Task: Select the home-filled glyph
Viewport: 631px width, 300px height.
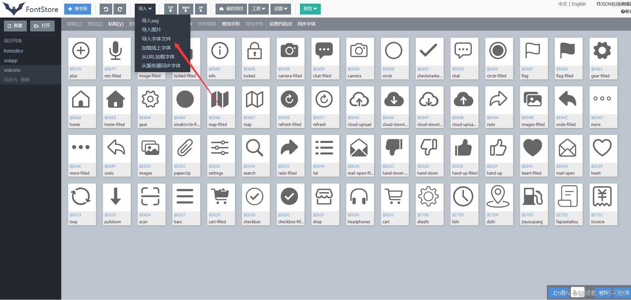Action: (x=117, y=107)
